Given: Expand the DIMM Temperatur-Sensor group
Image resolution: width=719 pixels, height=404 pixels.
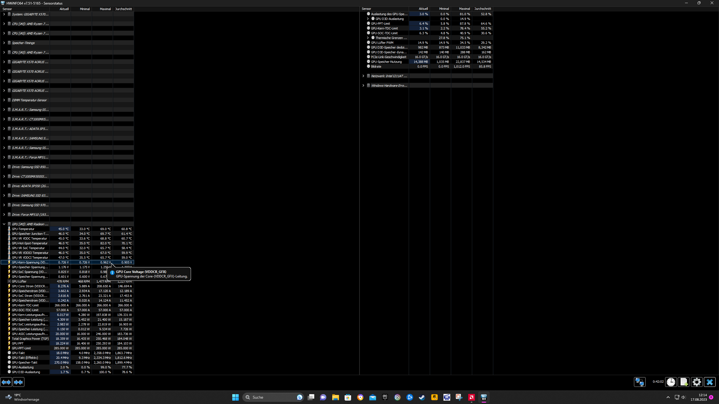Looking at the screenshot, I should 4,100.
